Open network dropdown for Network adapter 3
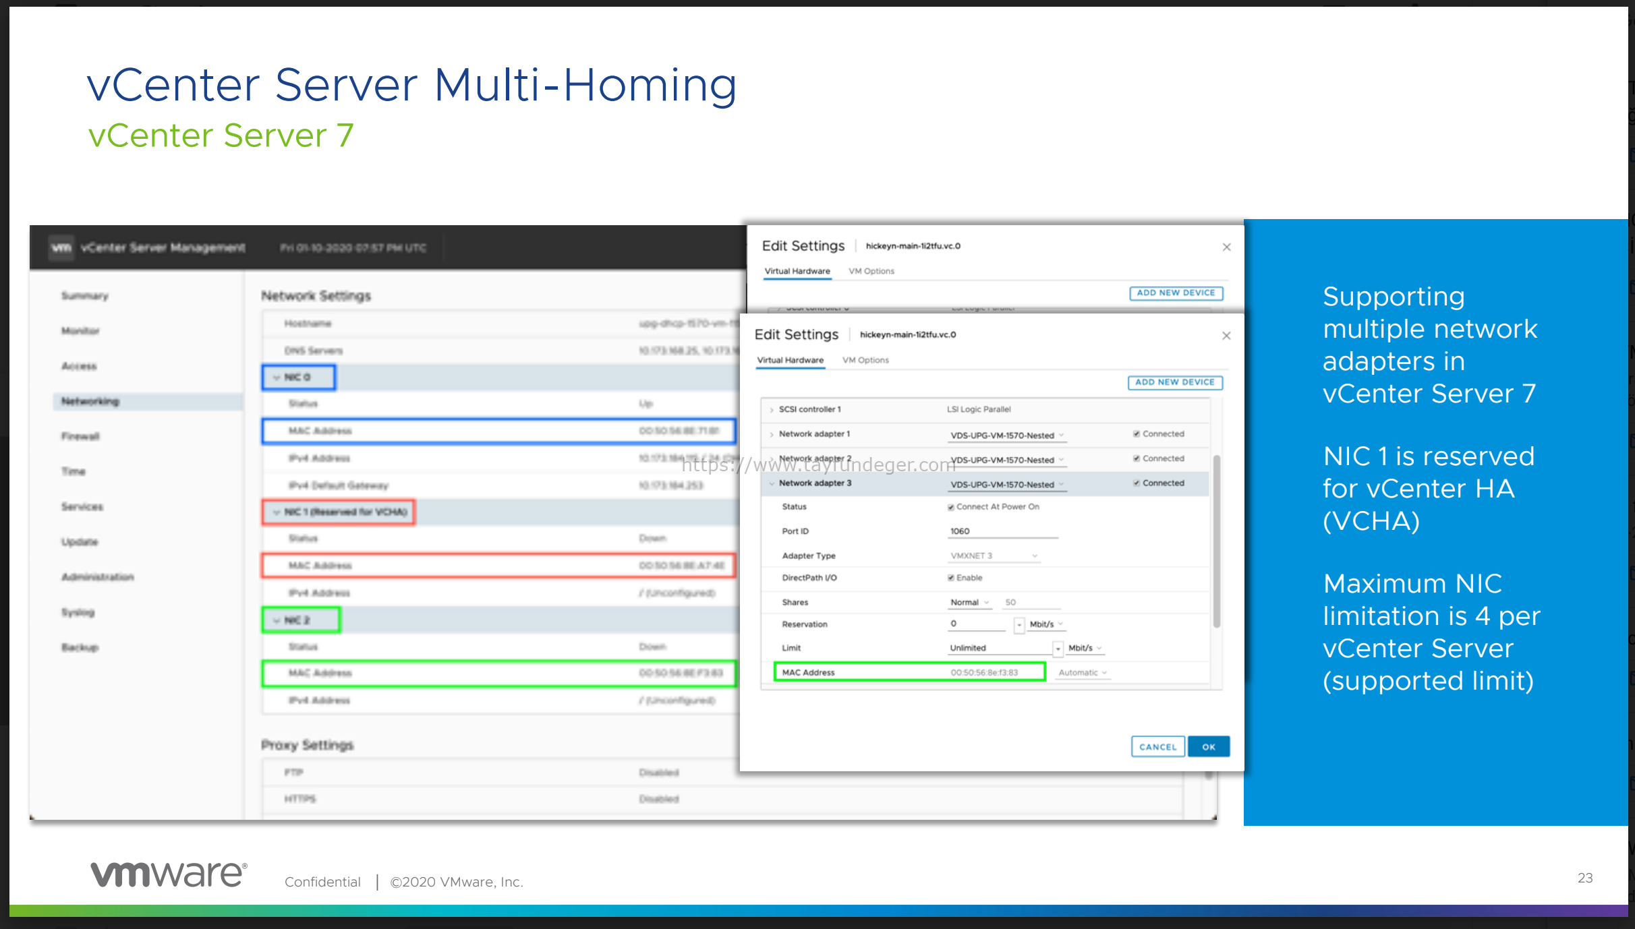This screenshot has height=929, width=1635. click(x=1007, y=485)
